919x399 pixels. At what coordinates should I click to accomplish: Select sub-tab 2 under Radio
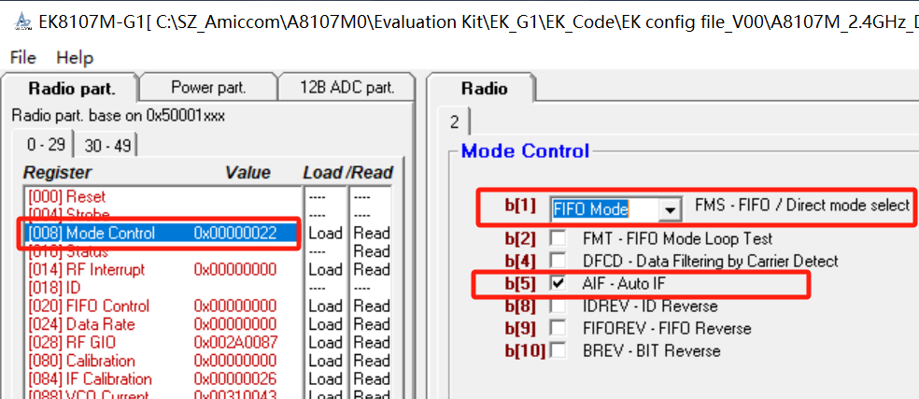(x=454, y=122)
